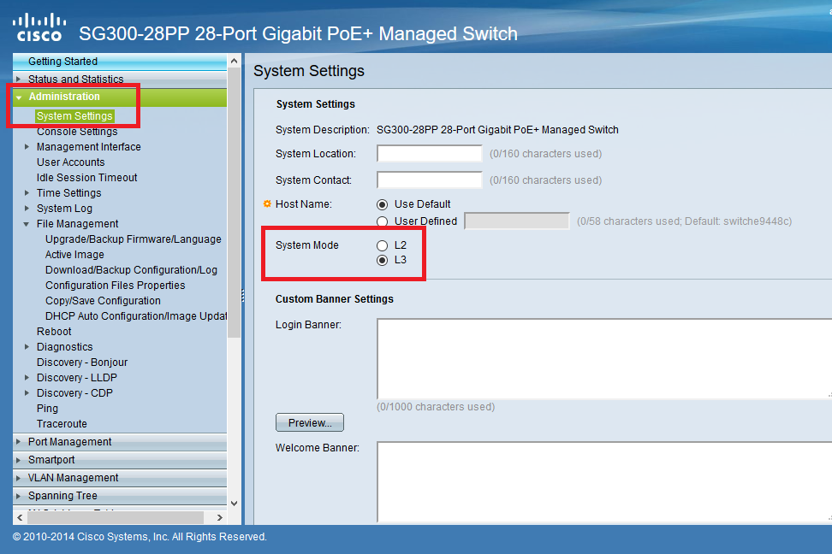Open Download/Backup Configuration/Log page
Image resolution: width=832 pixels, height=554 pixels.
(131, 270)
